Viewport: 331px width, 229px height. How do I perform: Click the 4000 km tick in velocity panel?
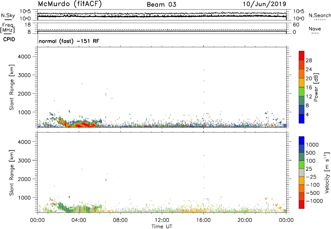(24, 142)
